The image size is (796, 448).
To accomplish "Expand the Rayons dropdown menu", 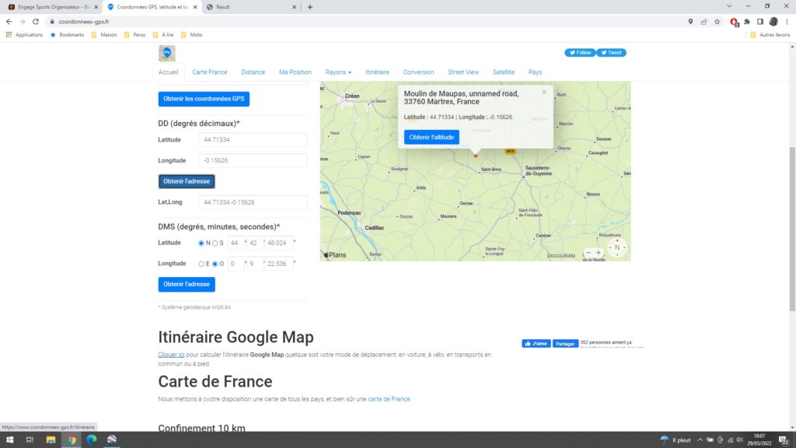I will pyautogui.click(x=338, y=72).
